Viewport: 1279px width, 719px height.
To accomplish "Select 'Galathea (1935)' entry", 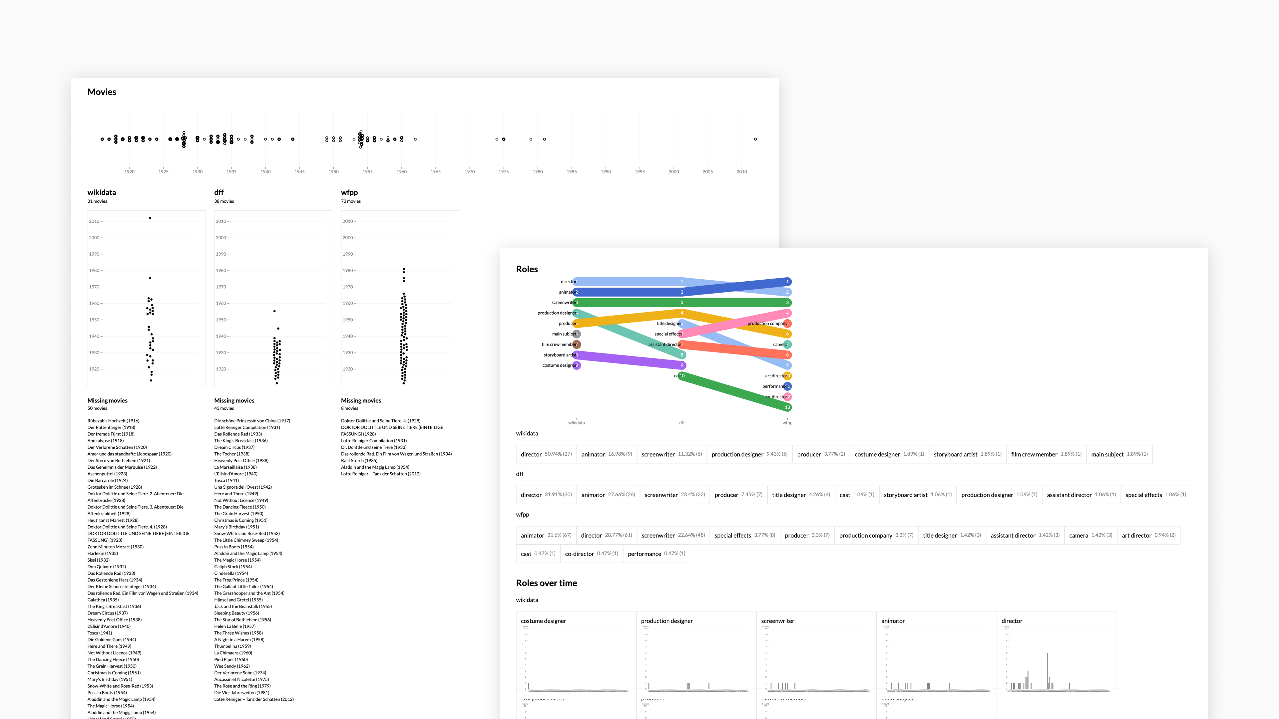I will pos(103,600).
